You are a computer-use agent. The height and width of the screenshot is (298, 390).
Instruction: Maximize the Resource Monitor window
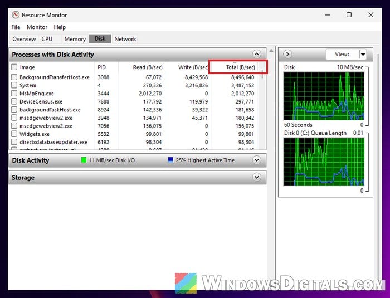[349, 15]
